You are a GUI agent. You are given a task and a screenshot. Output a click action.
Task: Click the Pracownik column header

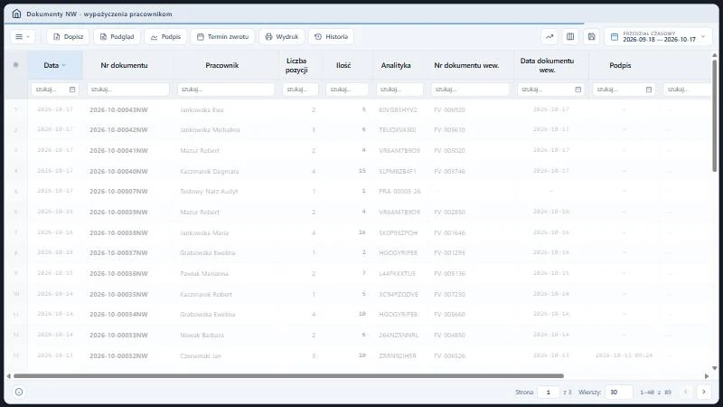pyautogui.click(x=221, y=65)
